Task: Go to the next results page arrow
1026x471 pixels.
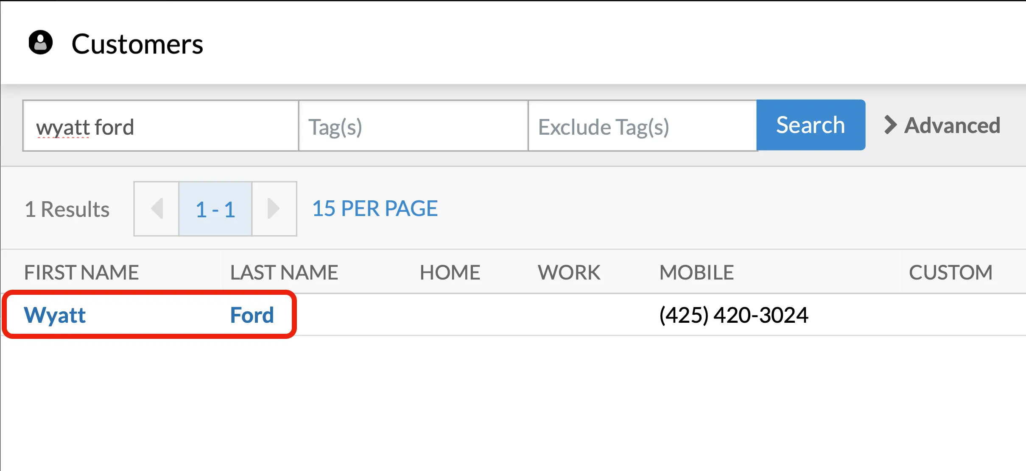Action: (274, 209)
